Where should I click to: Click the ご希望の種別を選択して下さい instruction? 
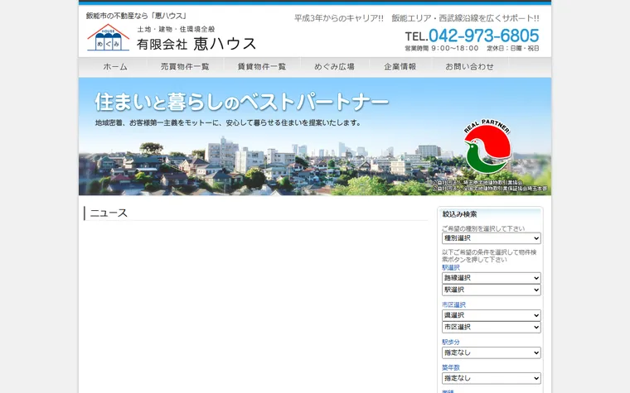pos(483,228)
